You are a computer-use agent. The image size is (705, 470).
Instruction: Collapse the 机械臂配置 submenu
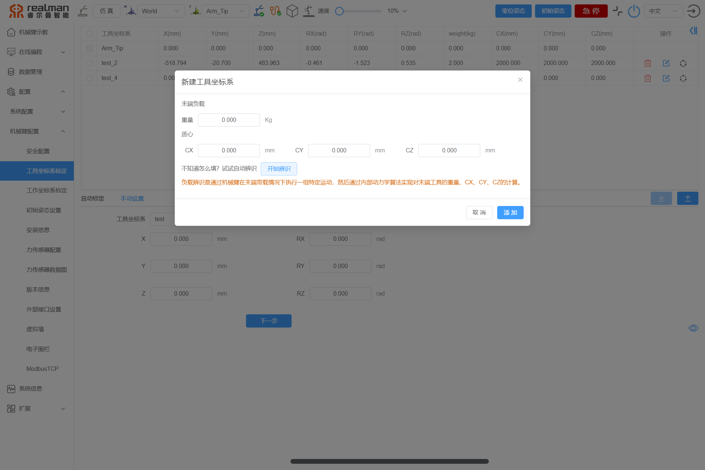[37, 131]
